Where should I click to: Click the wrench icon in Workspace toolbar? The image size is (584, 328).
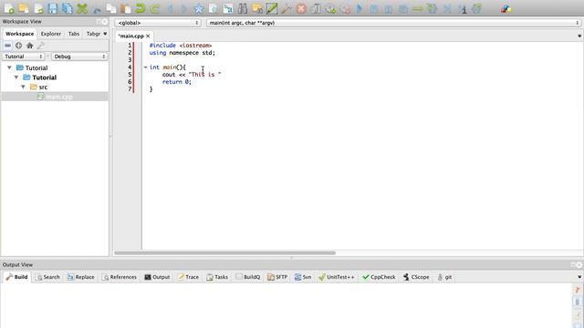pos(40,46)
